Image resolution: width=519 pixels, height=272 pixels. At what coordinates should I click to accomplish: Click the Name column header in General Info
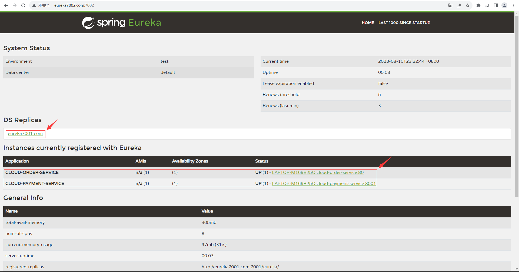(x=12, y=211)
